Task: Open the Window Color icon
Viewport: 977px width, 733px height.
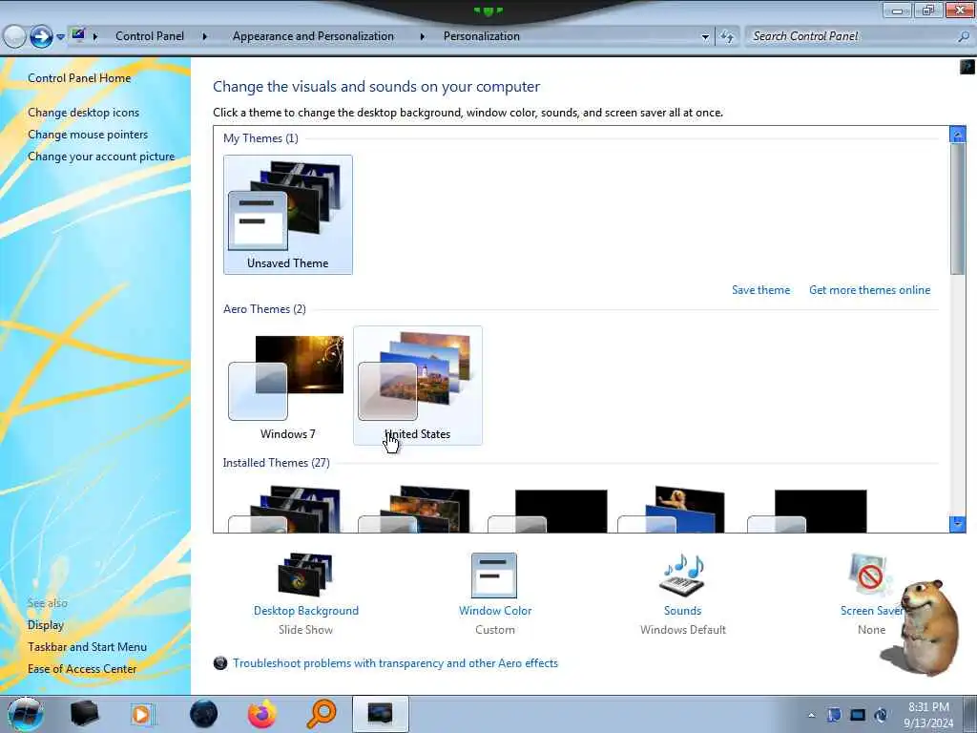Action: click(x=494, y=576)
